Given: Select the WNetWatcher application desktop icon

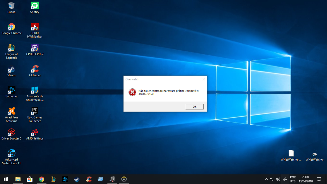Looking at the screenshot, I should 315,155.
